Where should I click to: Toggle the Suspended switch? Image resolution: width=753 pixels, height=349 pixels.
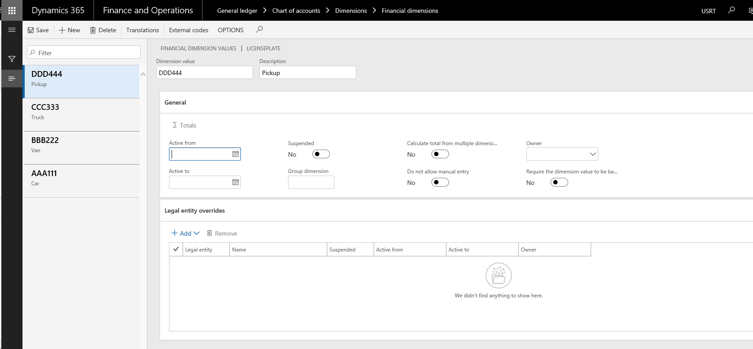[321, 154]
